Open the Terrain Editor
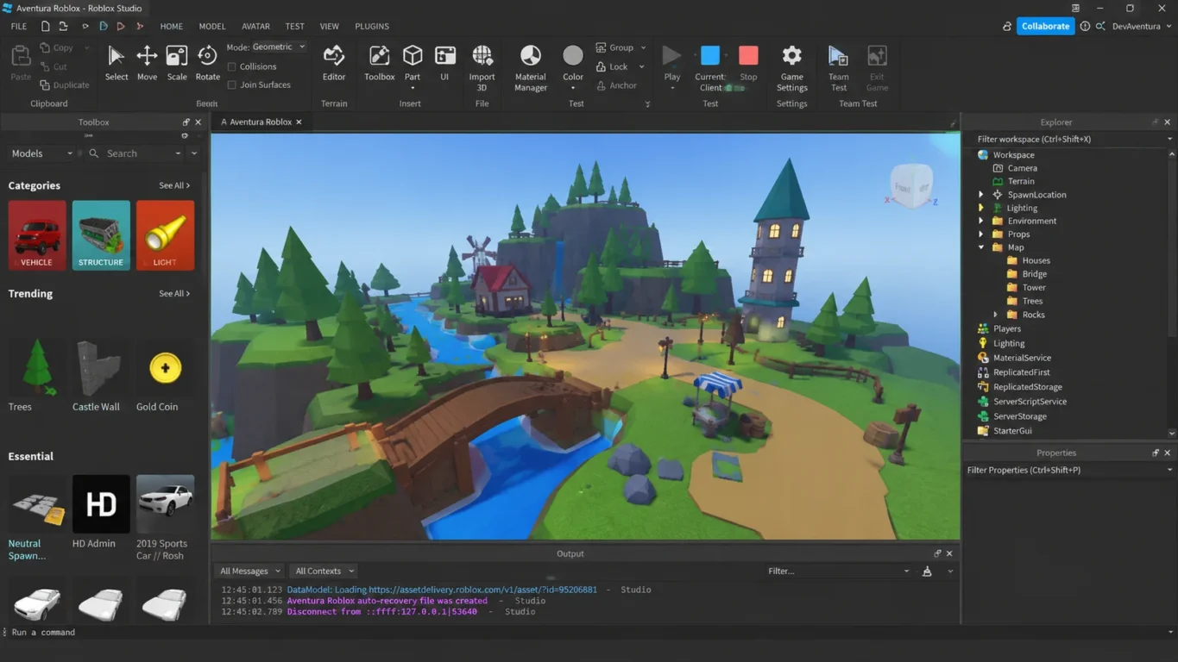This screenshot has width=1178, height=662. (x=334, y=64)
